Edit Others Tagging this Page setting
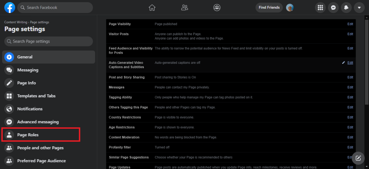The image size is (369, 169). tap(350, 107)
